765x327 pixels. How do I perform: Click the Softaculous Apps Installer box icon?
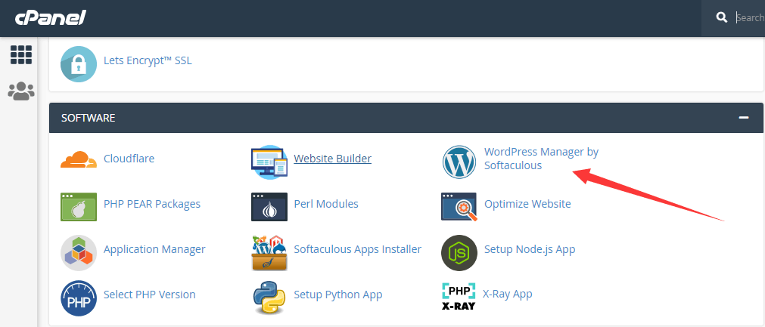pos(269,253)
